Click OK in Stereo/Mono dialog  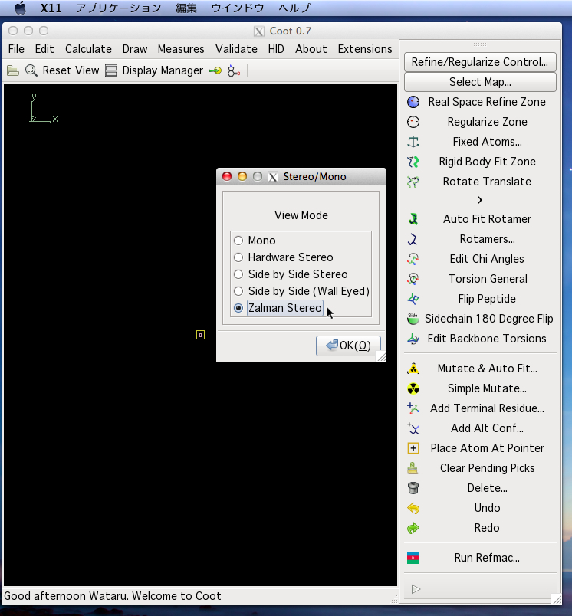[348, 346]
